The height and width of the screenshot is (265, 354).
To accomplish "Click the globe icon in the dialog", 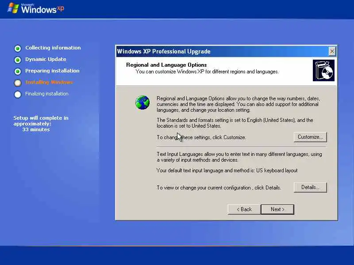I will 142,102.
